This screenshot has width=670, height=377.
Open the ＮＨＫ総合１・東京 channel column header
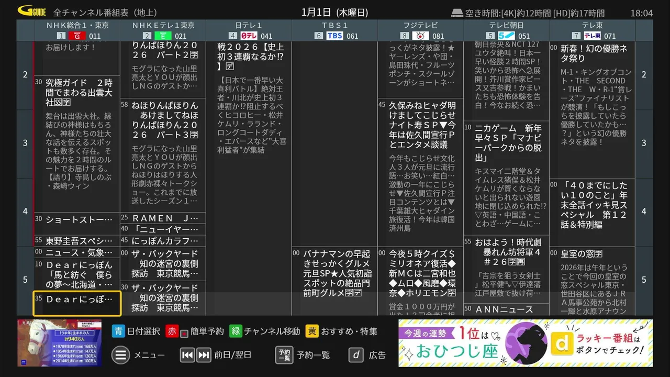(77, 30)
